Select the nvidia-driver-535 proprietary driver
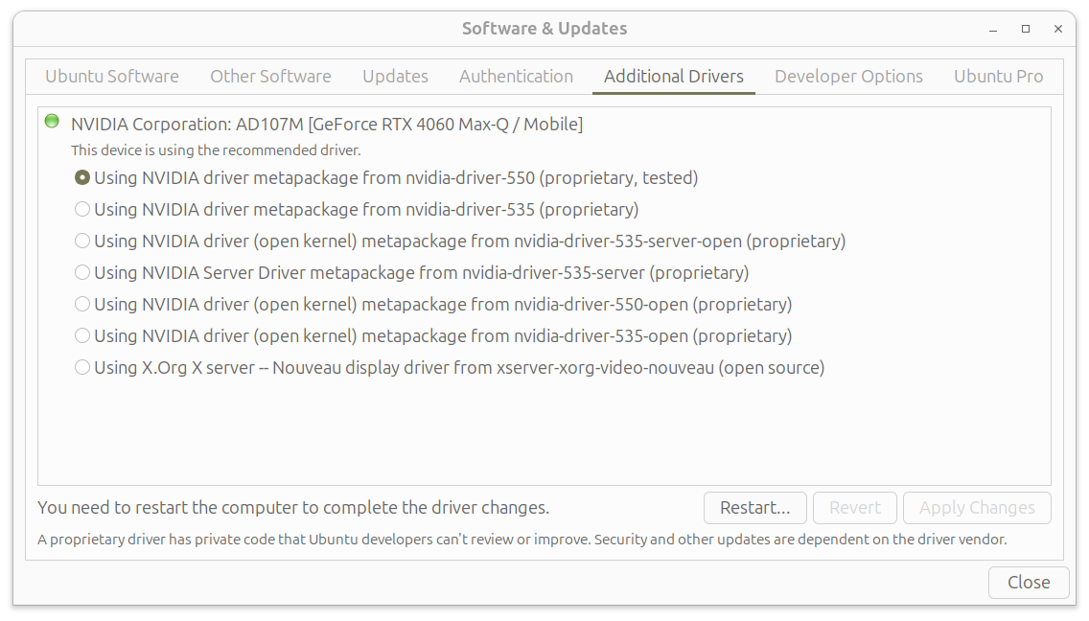 tap(82, 209)
